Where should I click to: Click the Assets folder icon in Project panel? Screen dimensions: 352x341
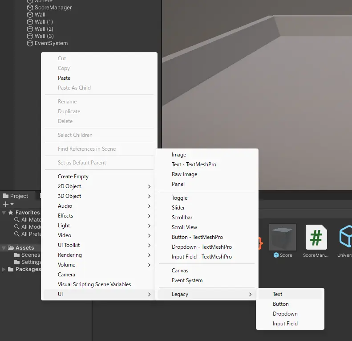pos(11,248)
